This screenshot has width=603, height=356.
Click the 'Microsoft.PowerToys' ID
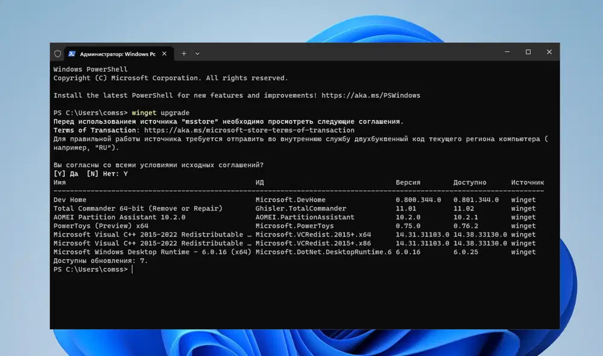[295, 226]
